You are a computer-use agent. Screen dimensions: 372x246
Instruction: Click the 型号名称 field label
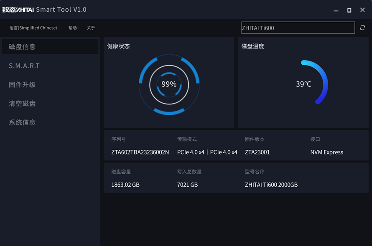pos(255,172)
